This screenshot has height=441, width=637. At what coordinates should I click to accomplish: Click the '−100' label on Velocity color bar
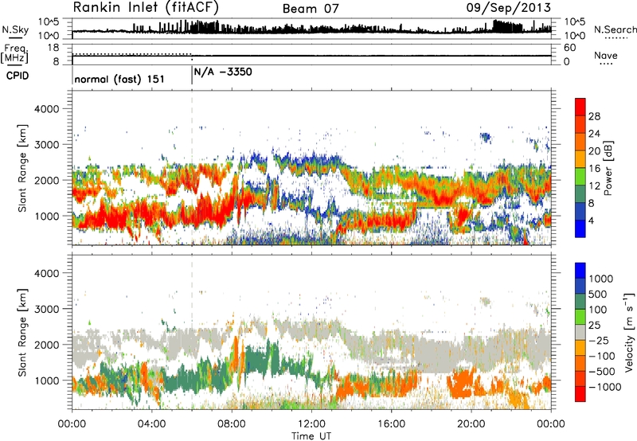coord(602,356)
